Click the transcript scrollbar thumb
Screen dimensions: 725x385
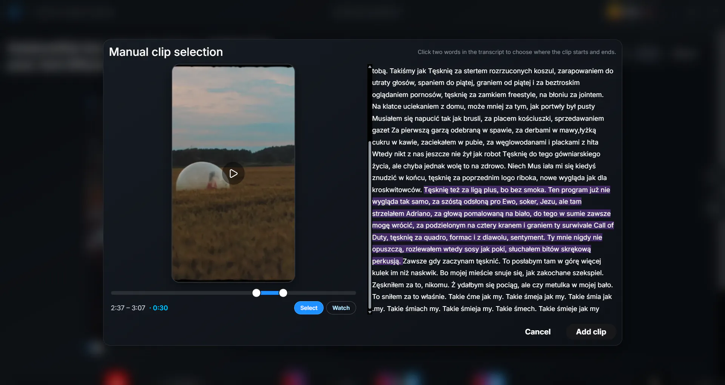370,225
